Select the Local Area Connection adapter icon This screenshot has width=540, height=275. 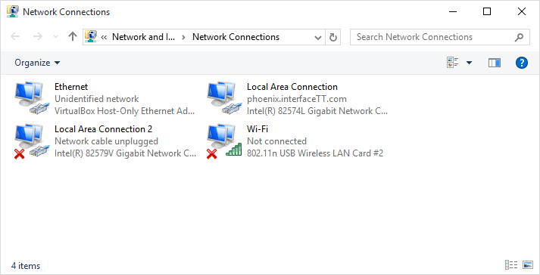(222, 98)
